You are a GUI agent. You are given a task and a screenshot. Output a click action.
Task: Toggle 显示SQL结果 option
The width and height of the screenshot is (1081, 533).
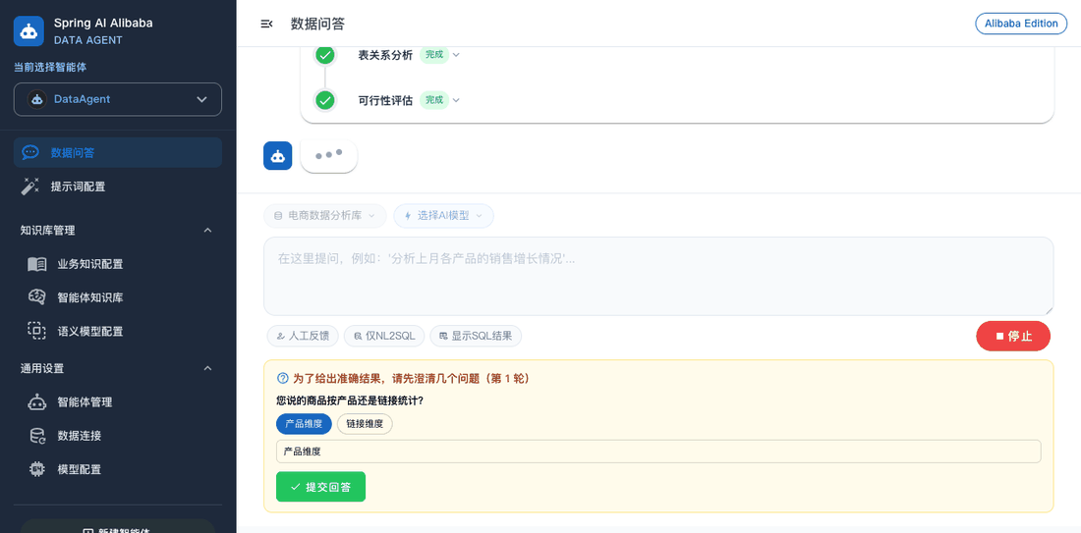tap(476, 336)
